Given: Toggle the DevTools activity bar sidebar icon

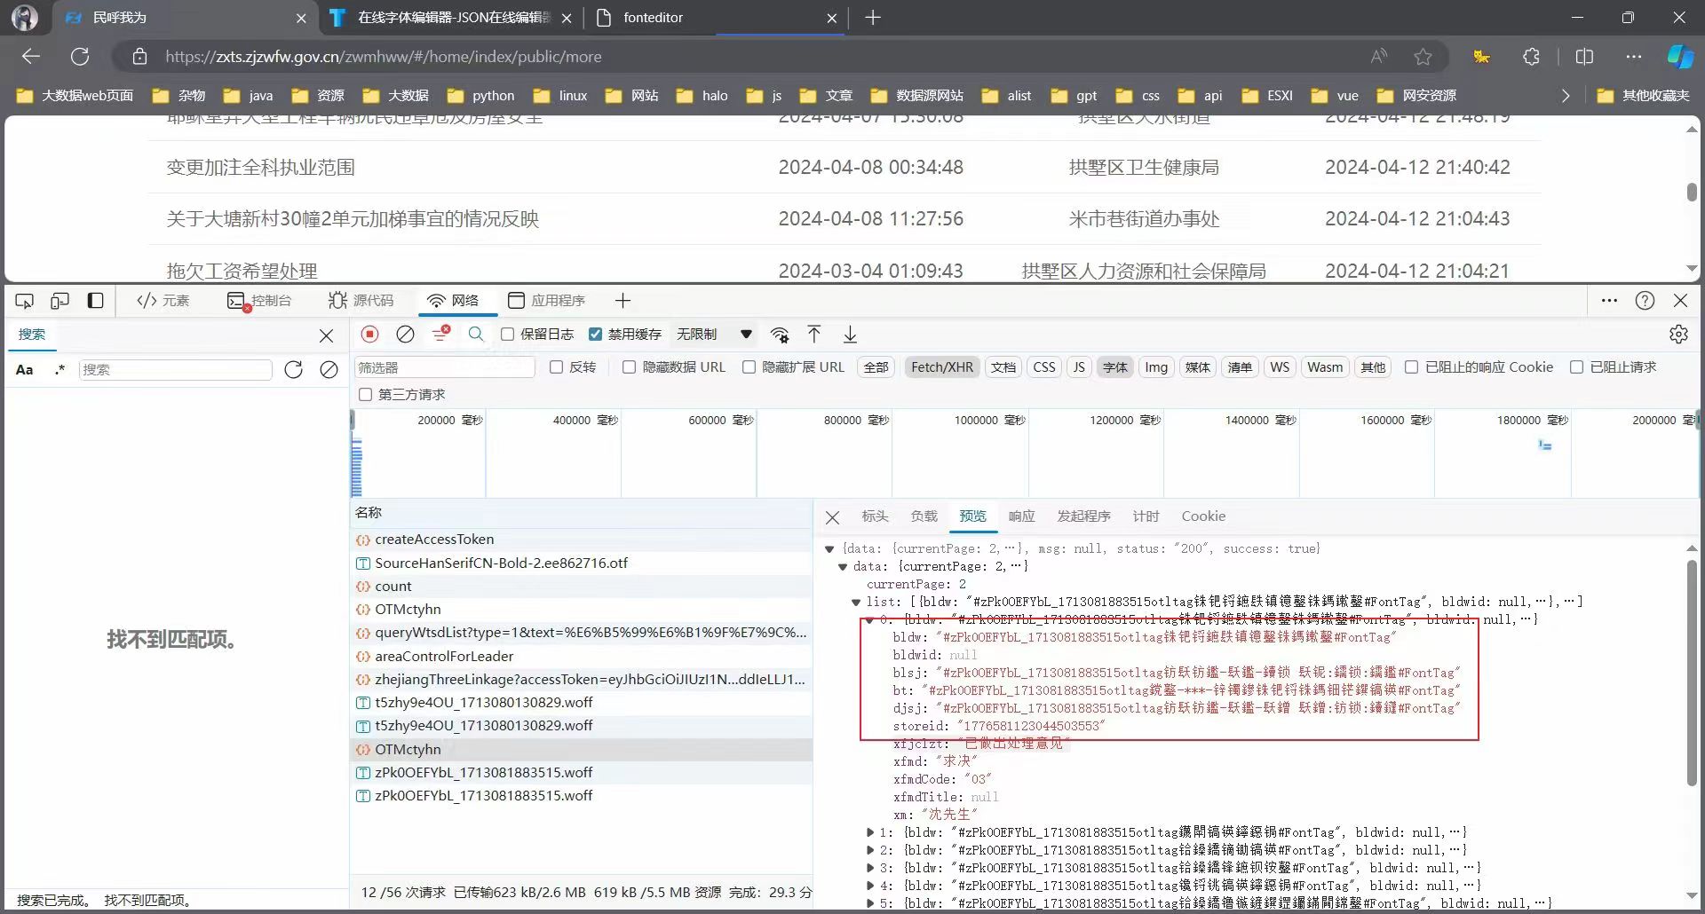Looking at the screenshot, I should click(x=95, y=301).
